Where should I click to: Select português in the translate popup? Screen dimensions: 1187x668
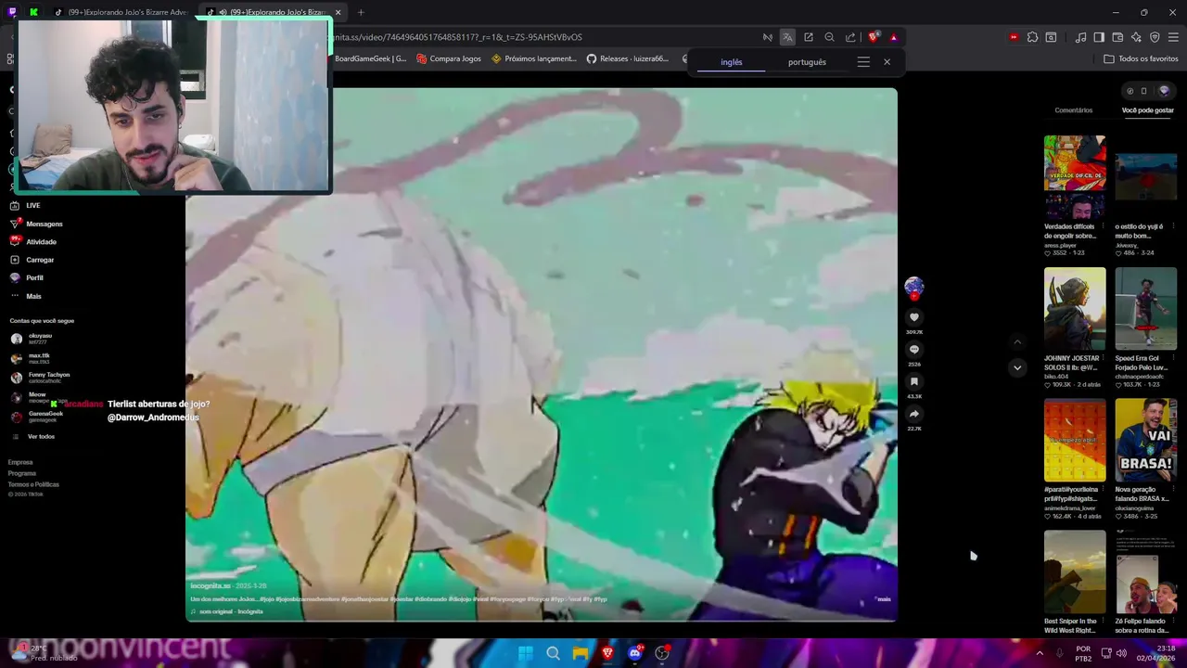pyautogui.click(x=807, y=62)
